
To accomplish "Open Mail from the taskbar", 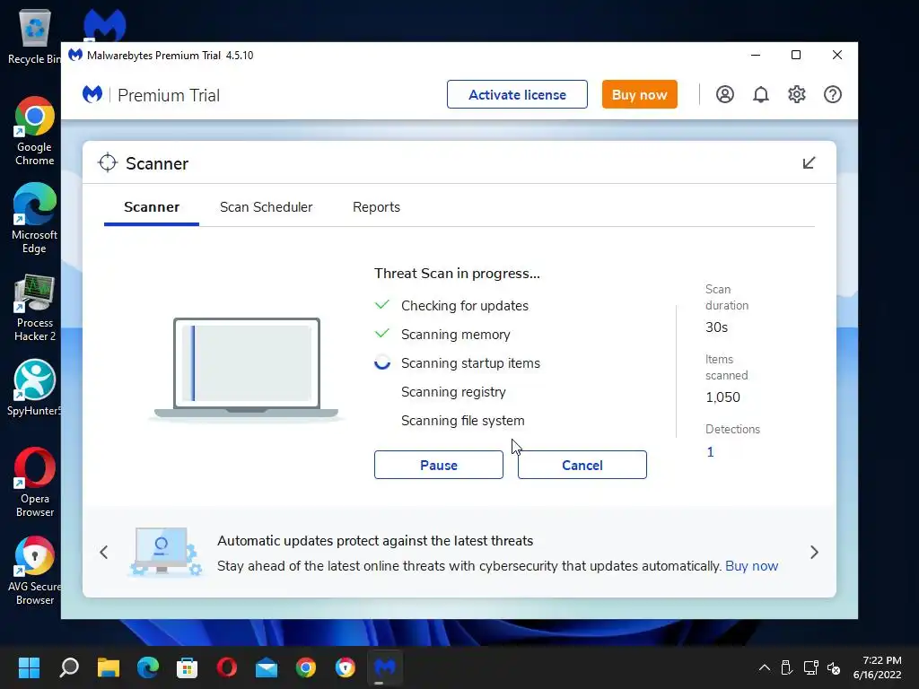I will 266,667.
